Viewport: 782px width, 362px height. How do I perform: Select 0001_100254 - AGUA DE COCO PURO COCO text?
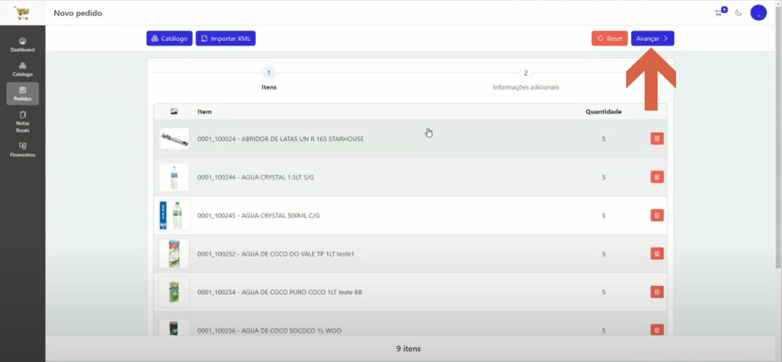point(280,292)
